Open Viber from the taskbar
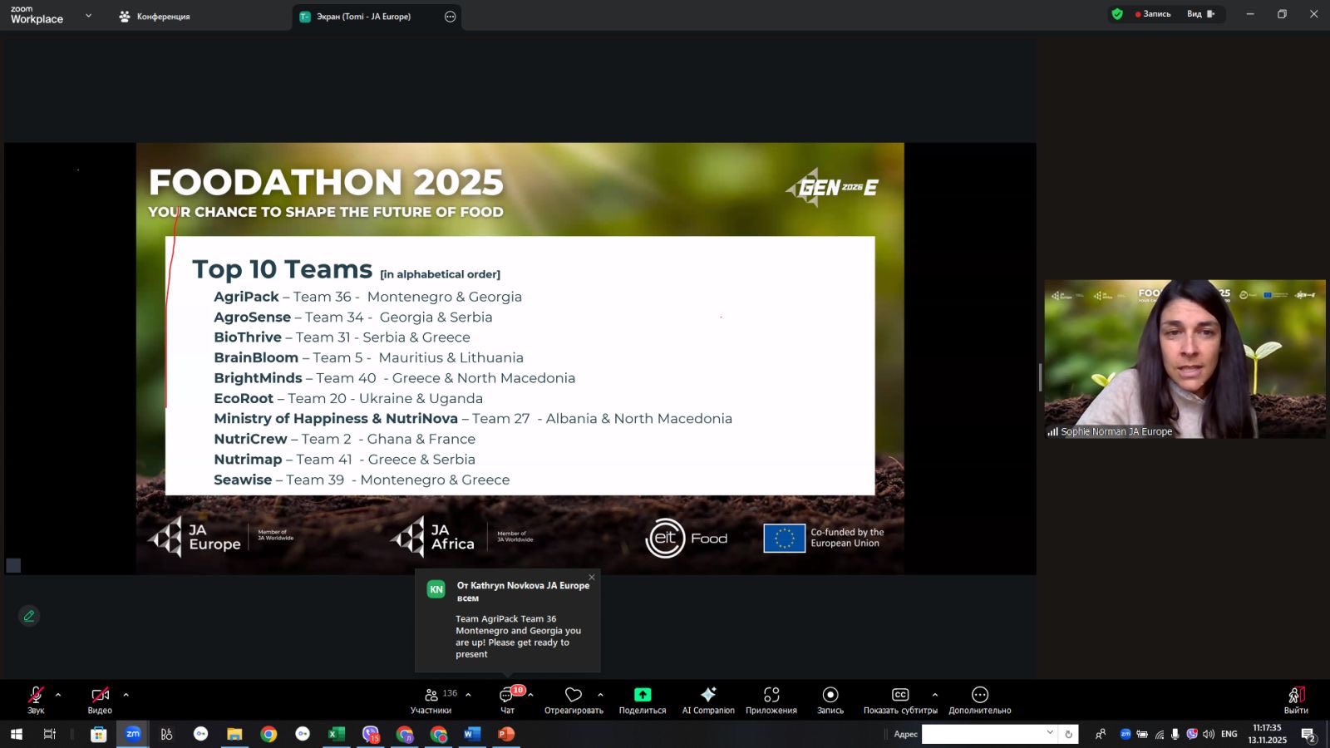Screen dimensions: 1330x748 tap(371, 734)
